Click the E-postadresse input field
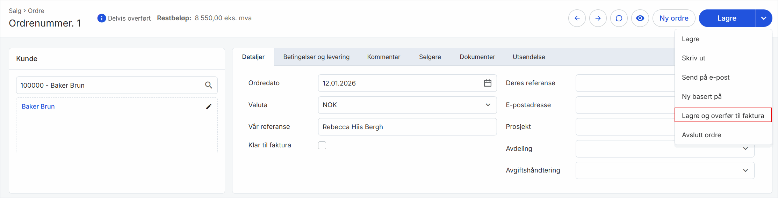 tap(625, 105)
